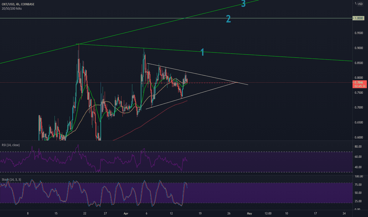Click the RSI (14, close) indicator label
The height and width of the screenshot is (217, 368).
(11, 145)
